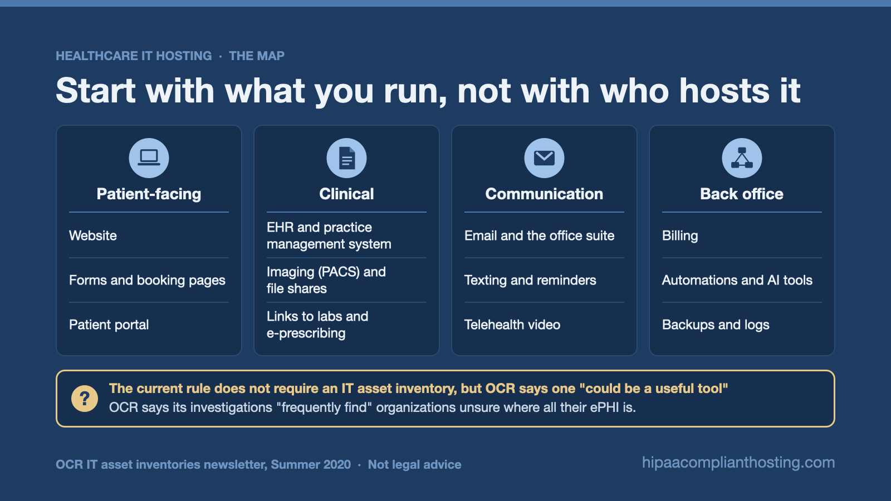Click the Patient portal item

pos(109,325)
